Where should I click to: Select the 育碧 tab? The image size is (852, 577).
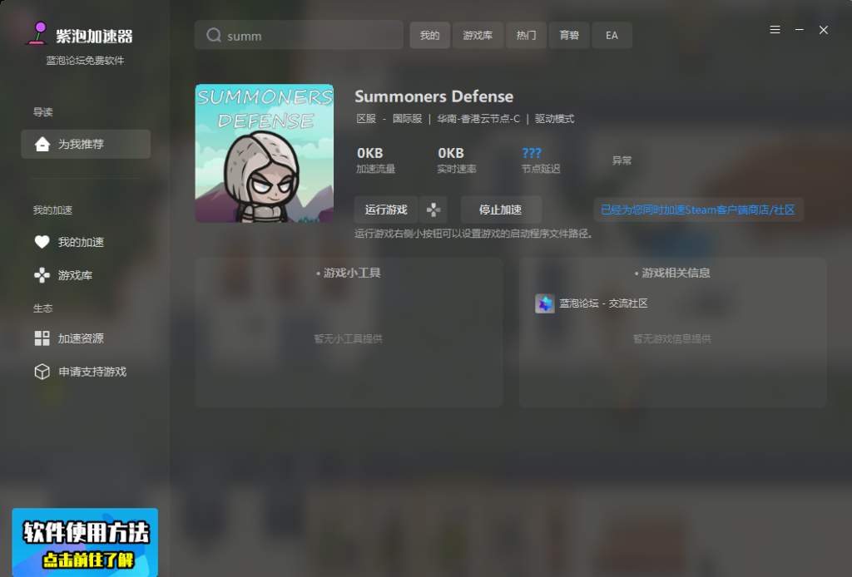[x=569, y=35]
